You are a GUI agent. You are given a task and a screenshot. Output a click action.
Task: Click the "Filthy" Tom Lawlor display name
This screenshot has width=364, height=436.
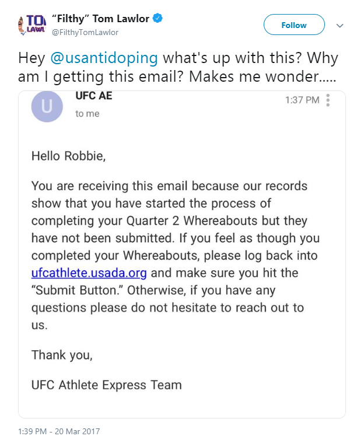pos(100,19)
